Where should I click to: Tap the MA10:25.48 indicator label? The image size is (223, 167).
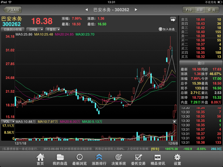44,34
